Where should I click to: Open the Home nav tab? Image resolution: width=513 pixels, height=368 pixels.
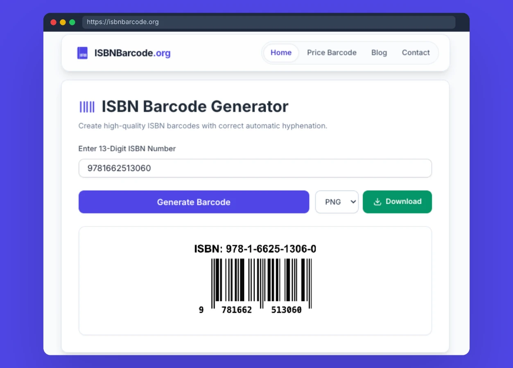(281, 53)
